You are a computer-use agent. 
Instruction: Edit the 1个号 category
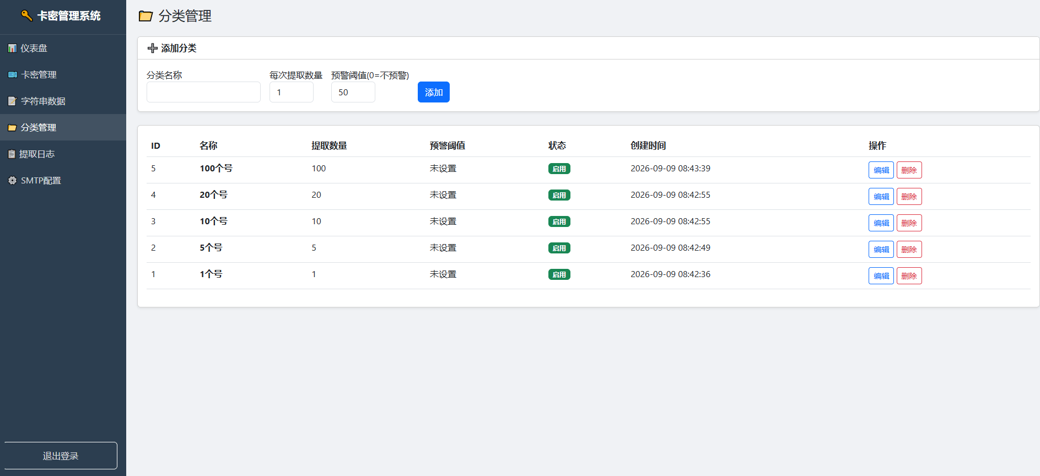pos(881,276)
